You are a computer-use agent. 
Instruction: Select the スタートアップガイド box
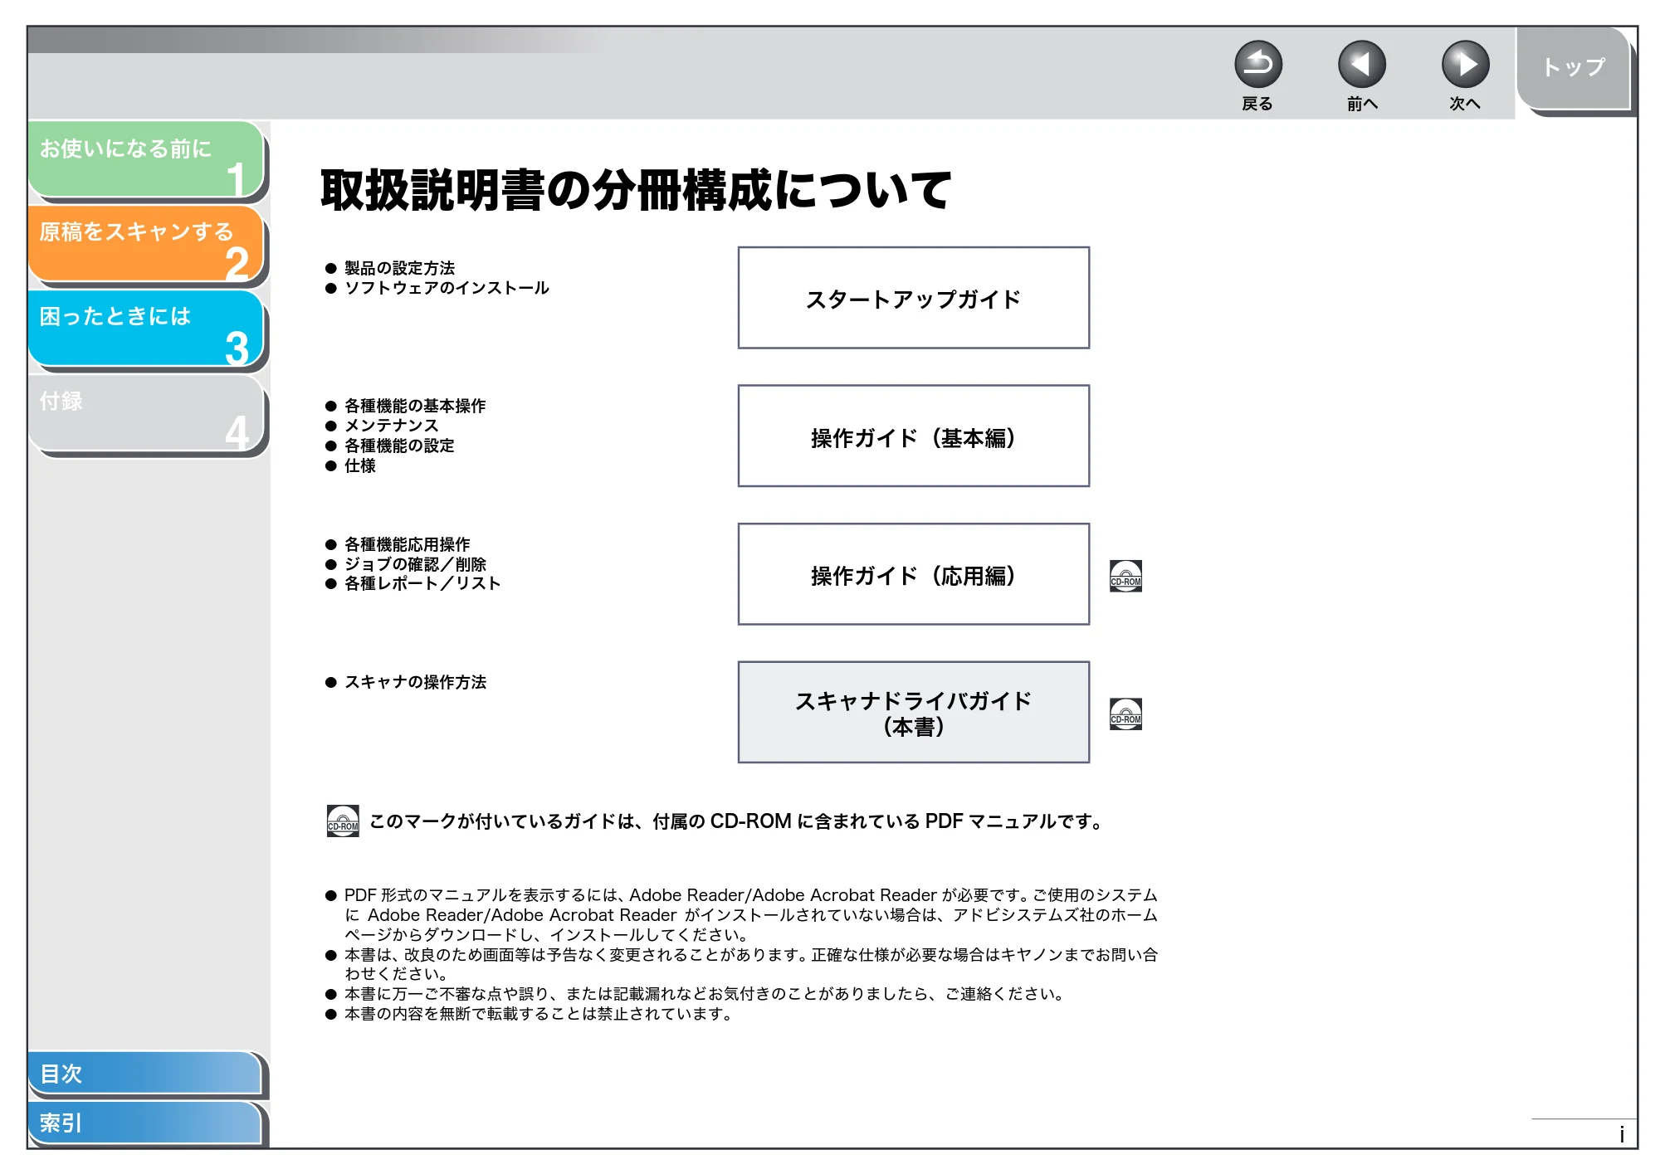pyautogui.click(x=913, y=298)
